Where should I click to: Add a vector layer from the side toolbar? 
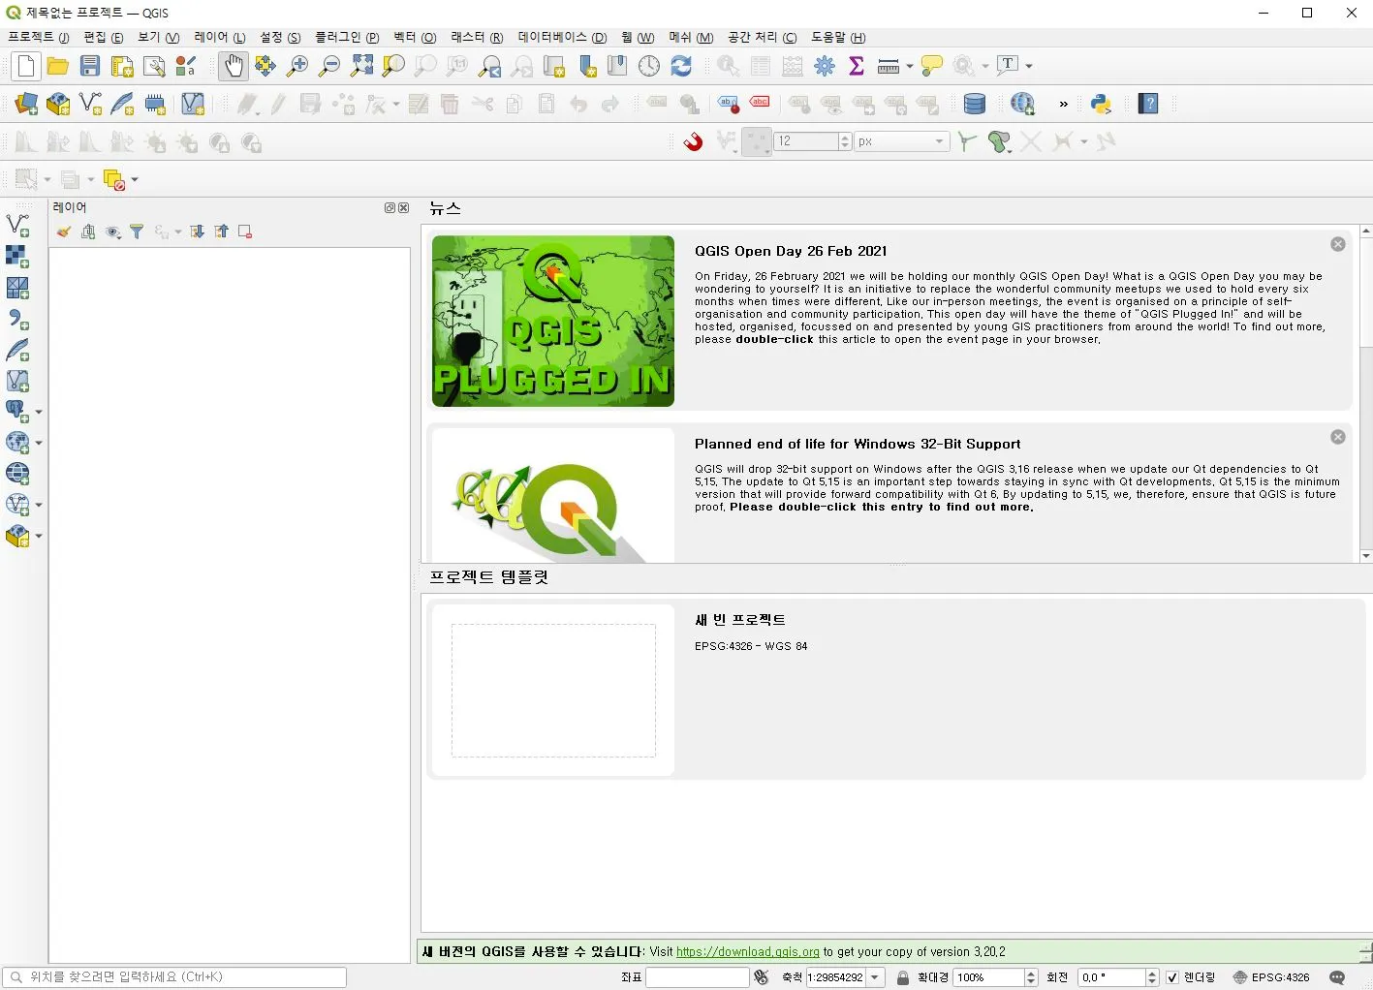[x=17, y=226]
